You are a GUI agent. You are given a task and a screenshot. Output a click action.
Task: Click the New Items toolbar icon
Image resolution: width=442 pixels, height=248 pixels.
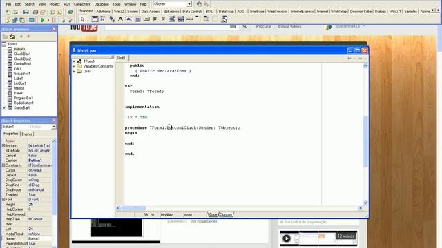click(x=8, y=12)
